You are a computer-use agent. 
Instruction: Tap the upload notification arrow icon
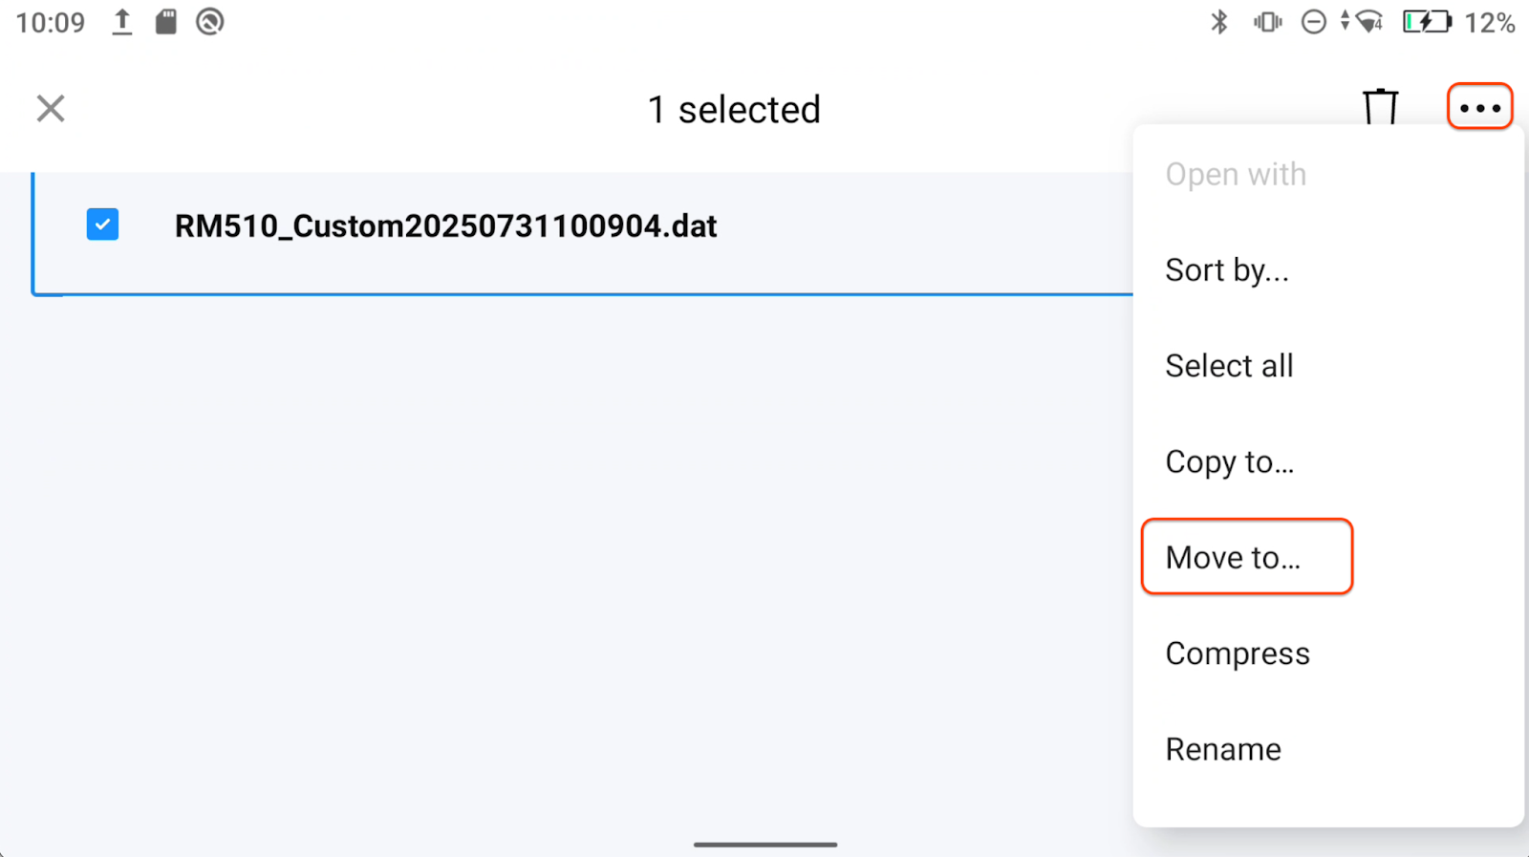[121, 22]
